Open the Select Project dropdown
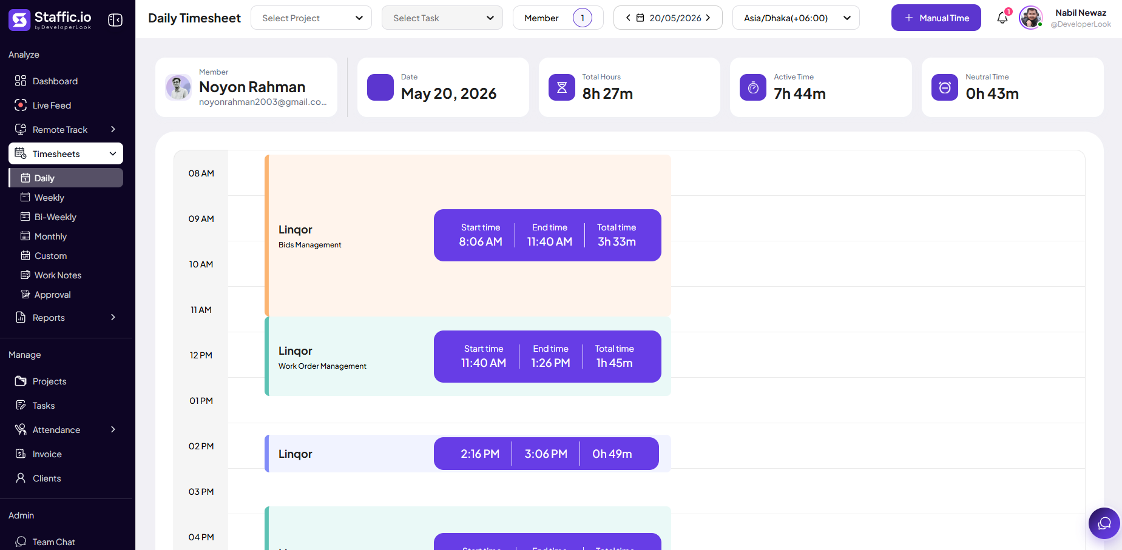 [311, 18]
